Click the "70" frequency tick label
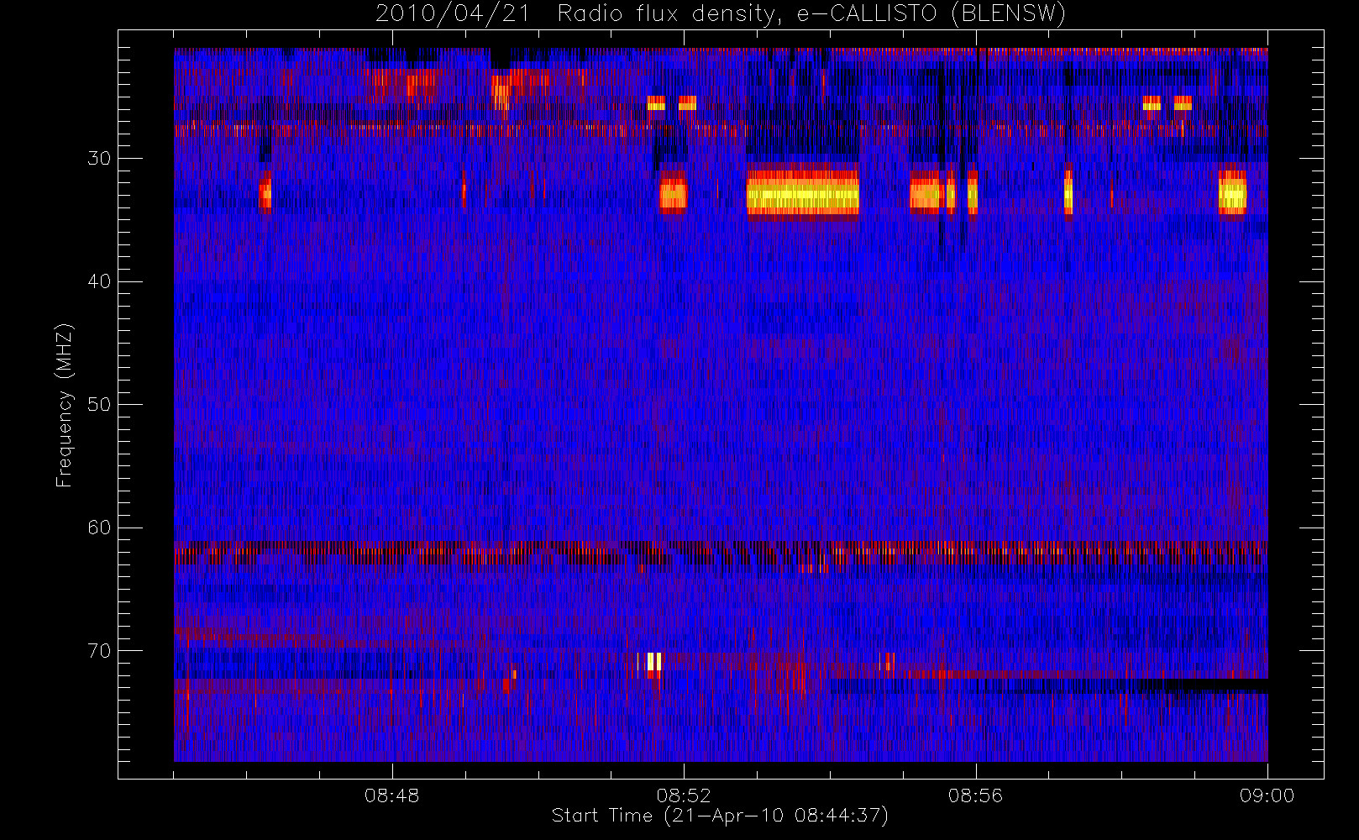1359x840 pixels. (99, 651)
